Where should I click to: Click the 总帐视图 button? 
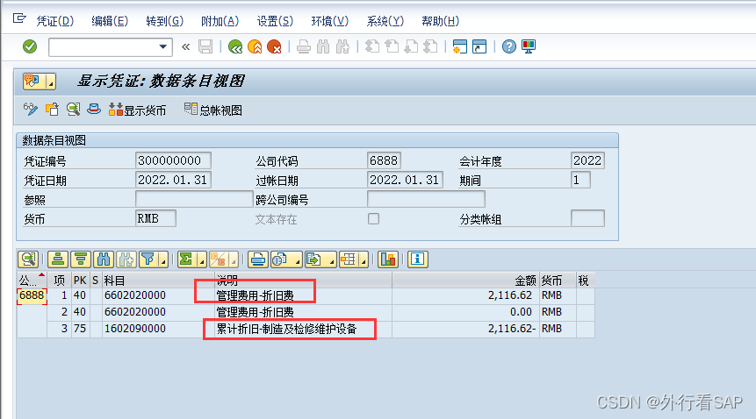pos(213,110)
